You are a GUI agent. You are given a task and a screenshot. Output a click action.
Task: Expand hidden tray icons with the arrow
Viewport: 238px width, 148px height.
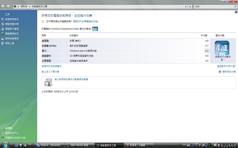coord(200,145)
